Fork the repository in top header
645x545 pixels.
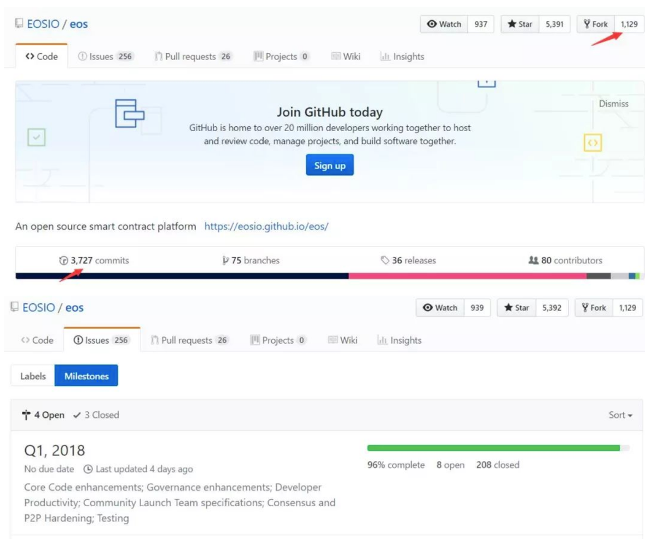[x=596, y=24]
